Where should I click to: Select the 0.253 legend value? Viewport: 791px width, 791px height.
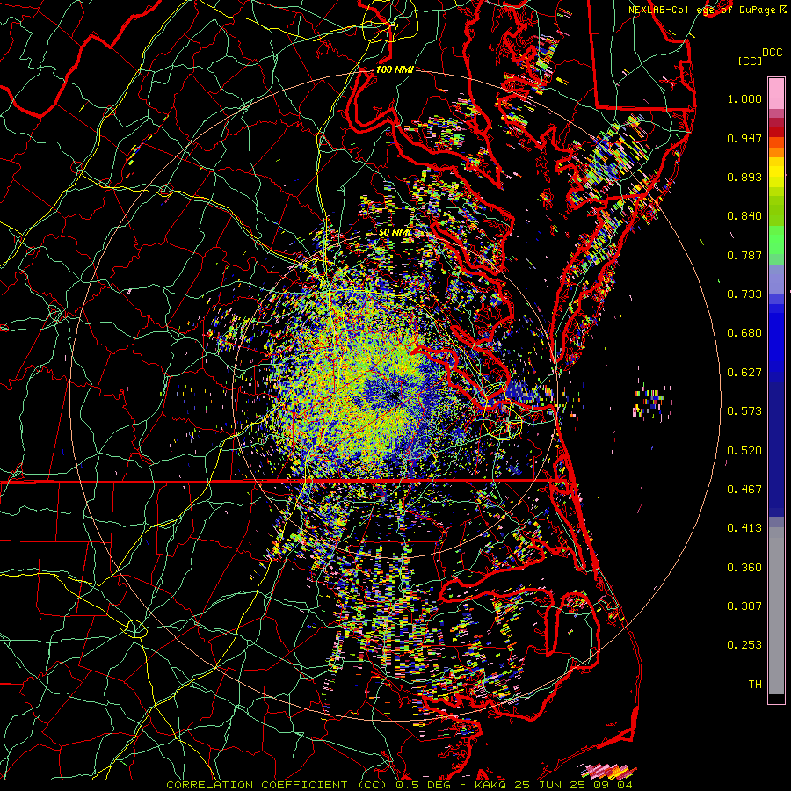click(x=744, y=645)
